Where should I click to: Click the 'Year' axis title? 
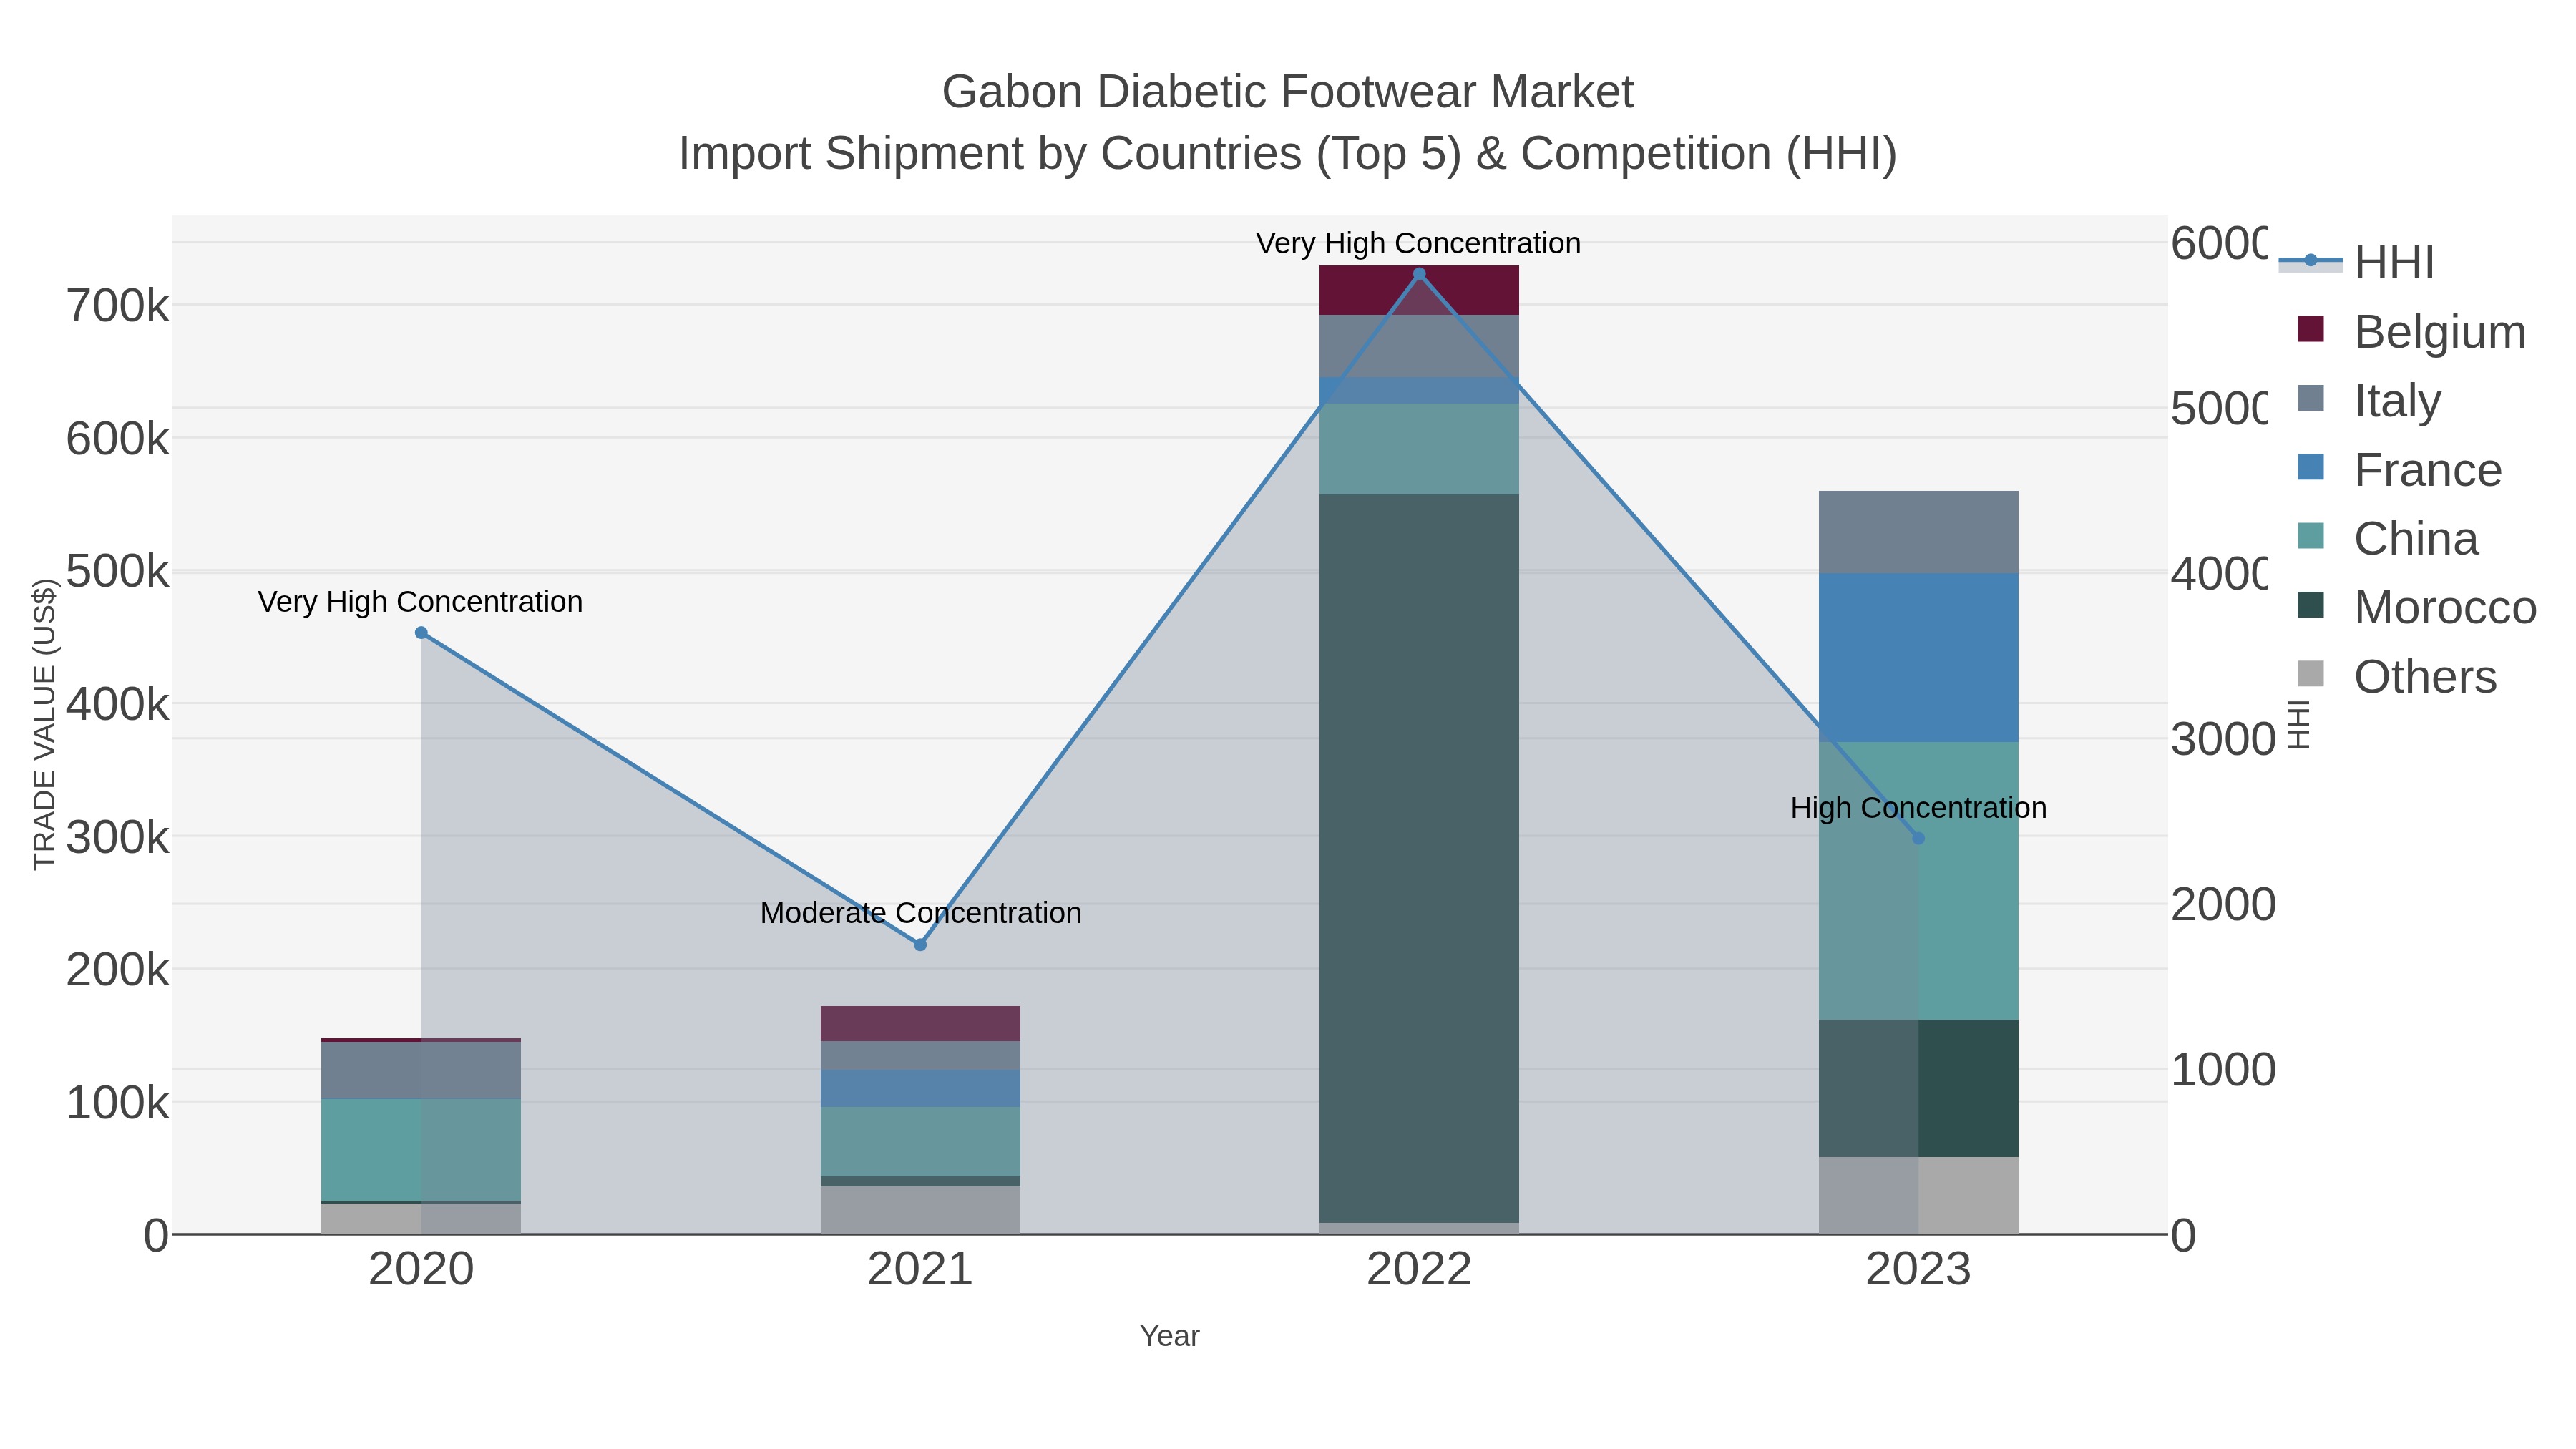pyautogui.click(x=1170, y=1336)
